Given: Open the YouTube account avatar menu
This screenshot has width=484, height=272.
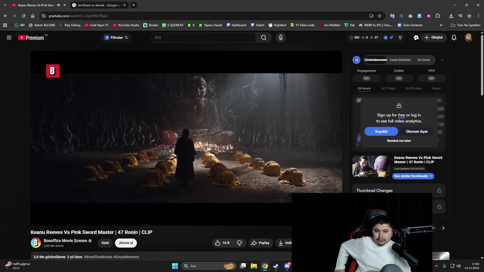Looking at the screenshot, I should (x=468, y=37).
